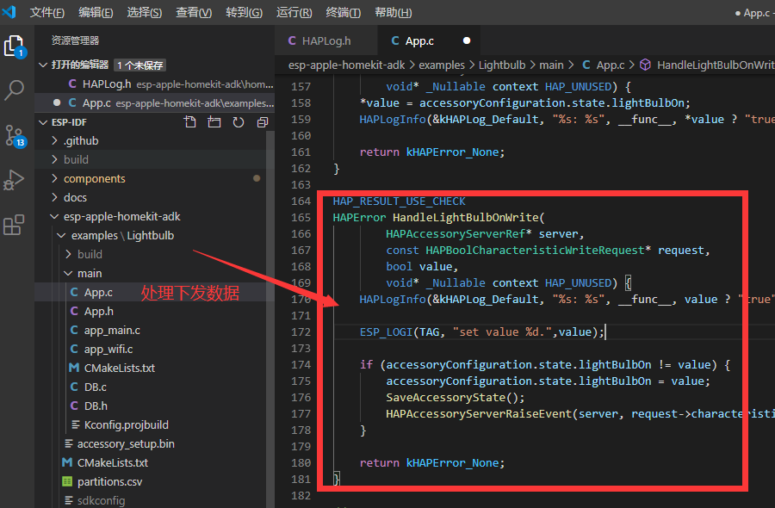
Task: Open 编辑(E) menu
Action: pos(96,12)
